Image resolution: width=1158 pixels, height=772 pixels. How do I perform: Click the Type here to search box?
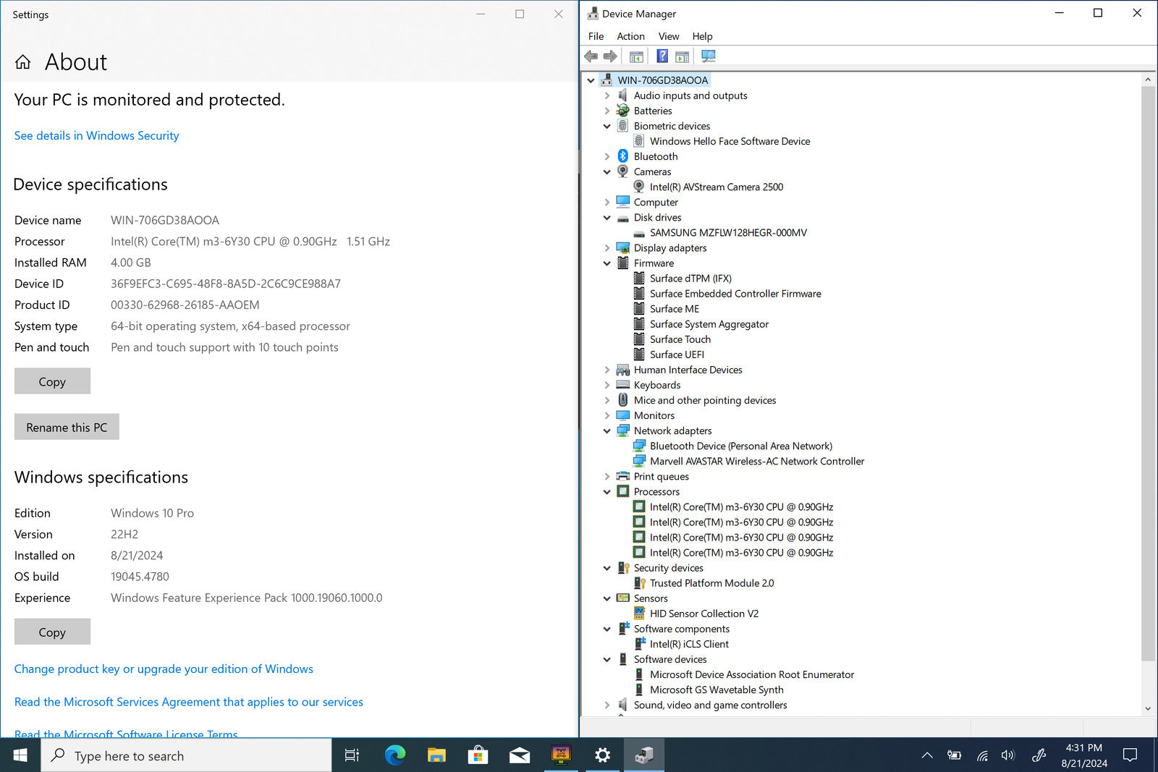186,755
